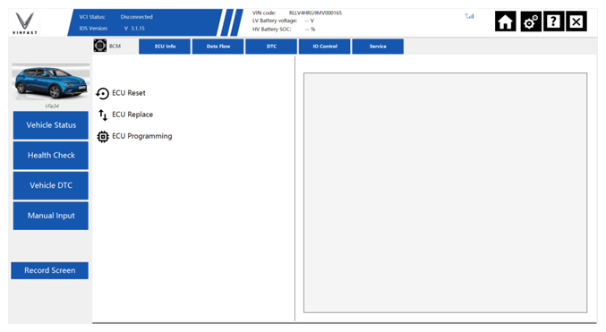The width and height of the screenshot is (606, 332).
Task: Click the VCI Status Disconnected text
Action: tap(136, 17)
